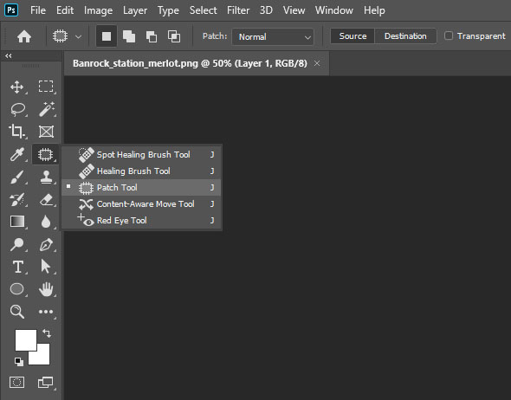Select the Horizontal Type tool

(x=18, y=267)
